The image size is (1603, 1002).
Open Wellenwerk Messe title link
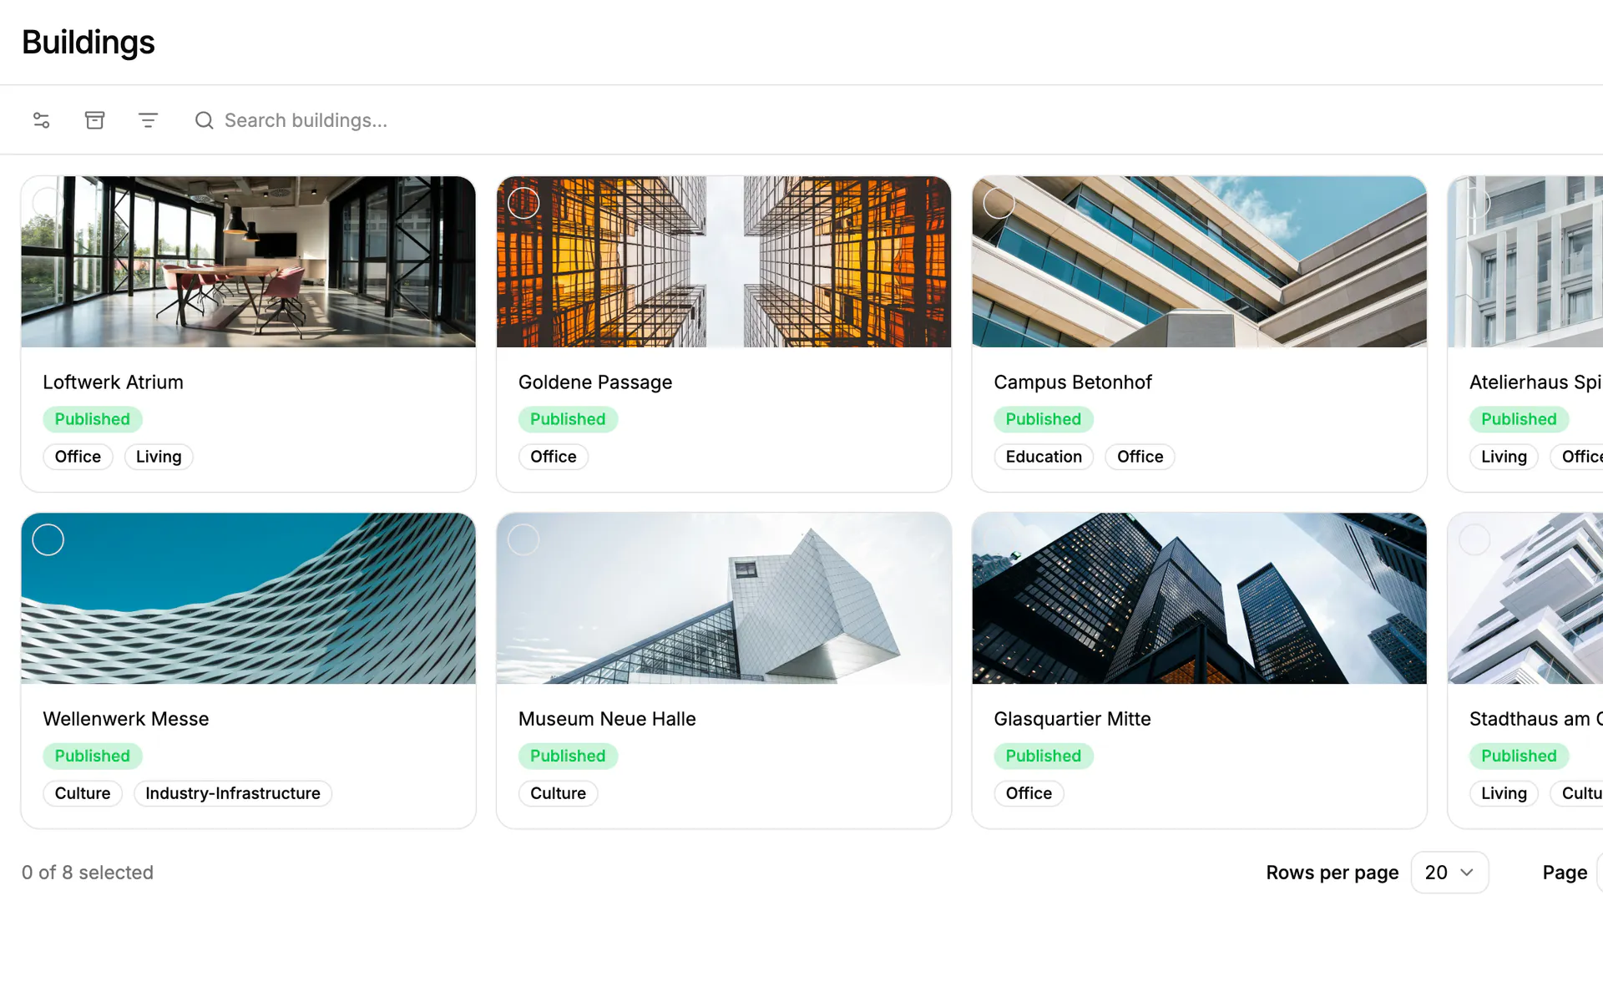126,719
